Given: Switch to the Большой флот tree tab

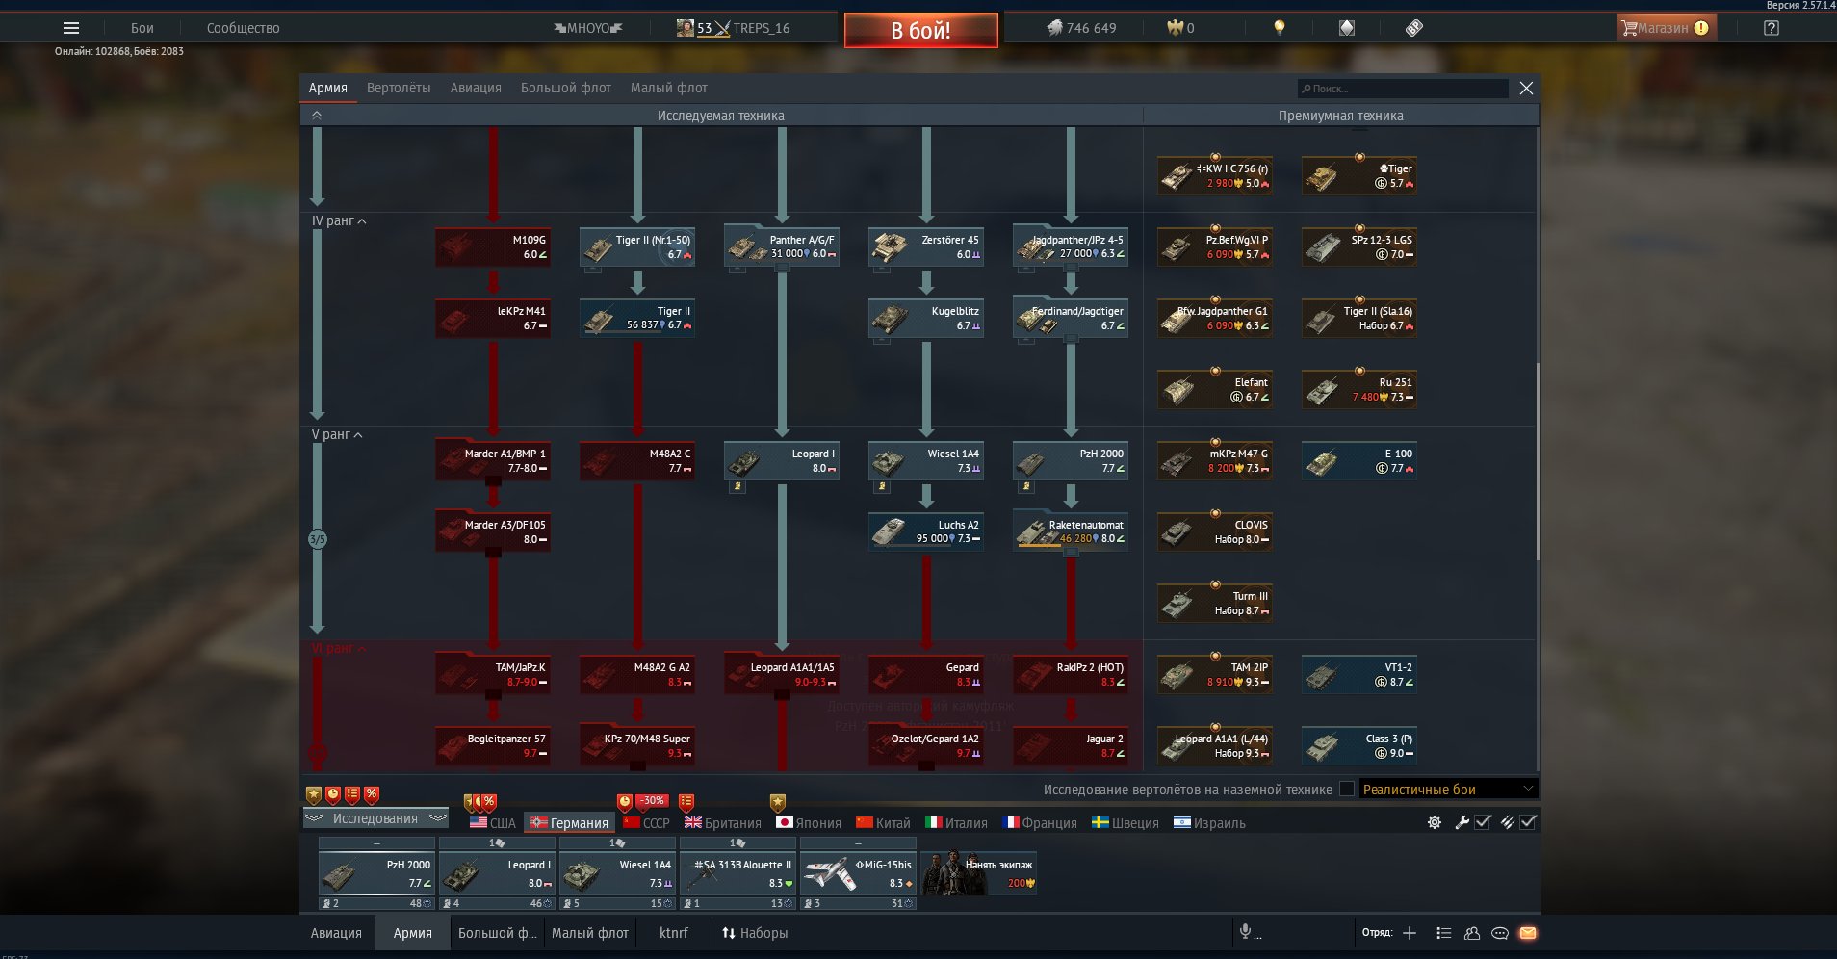Looking at the screenshot, I should [566, 89].
